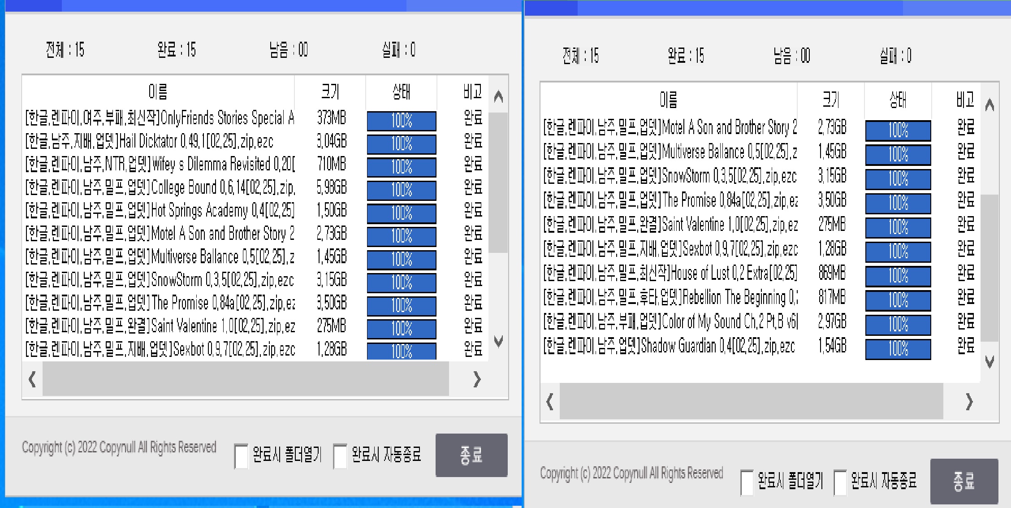Click the 상태 column header in left window
This screenshot has height=508, width=1011.
pos(401,92)
